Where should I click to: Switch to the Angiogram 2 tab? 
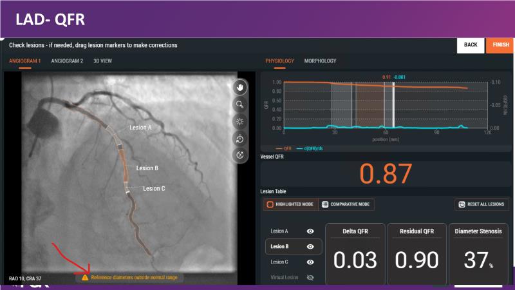[67, 61]
